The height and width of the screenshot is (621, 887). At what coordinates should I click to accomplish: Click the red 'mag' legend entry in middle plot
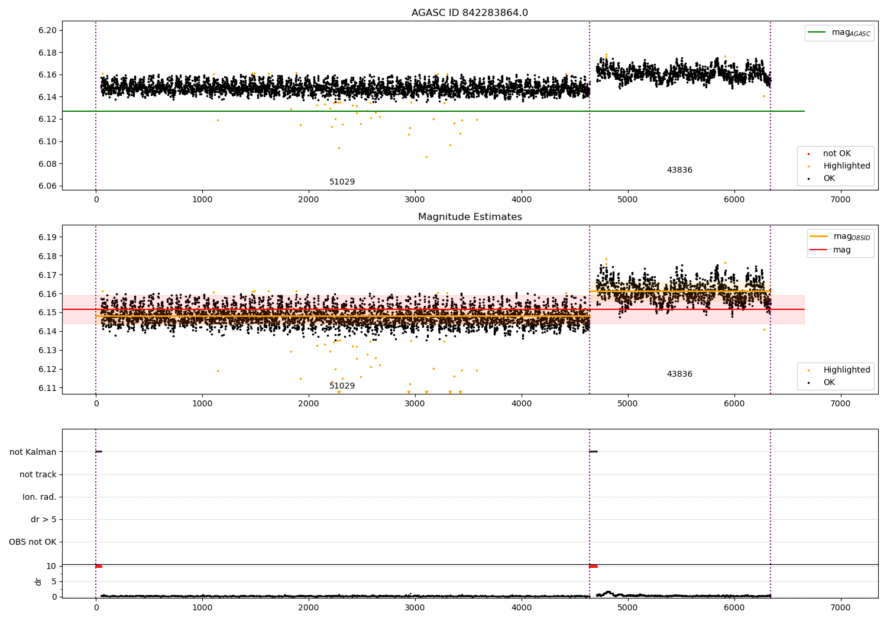click(830, 250)
